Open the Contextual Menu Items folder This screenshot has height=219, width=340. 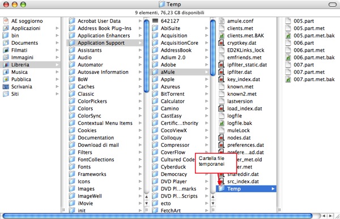point(105,123)
